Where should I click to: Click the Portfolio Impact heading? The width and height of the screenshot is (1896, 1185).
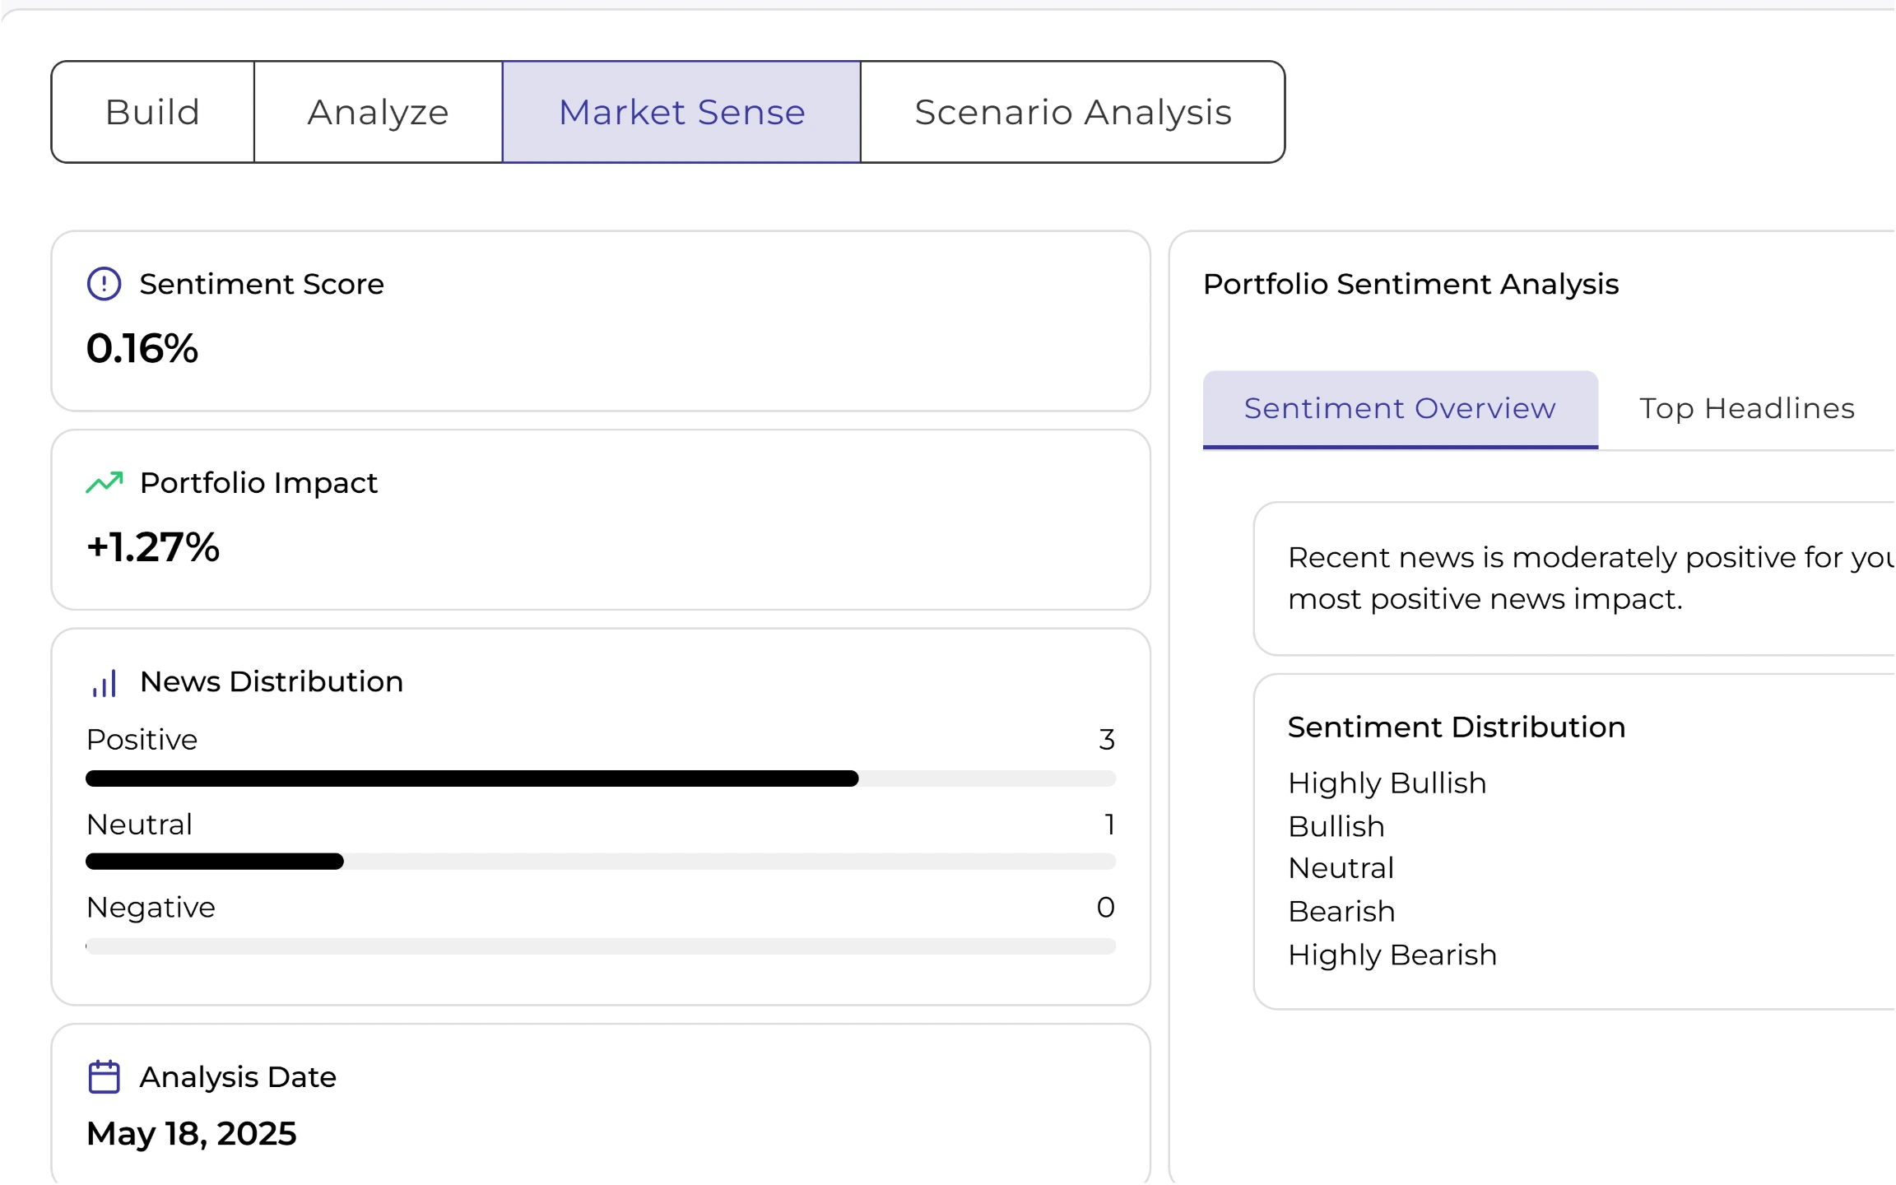(x=258, y=483)
